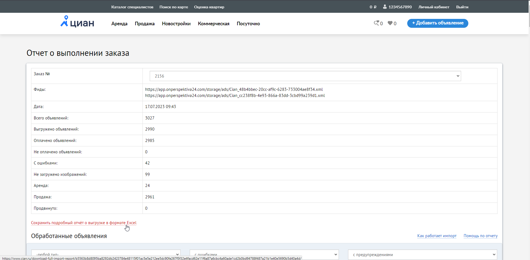Click the user profile icon beside 1234567890
The height and width of the screenshot is (260, 530).
pos(385,7)
